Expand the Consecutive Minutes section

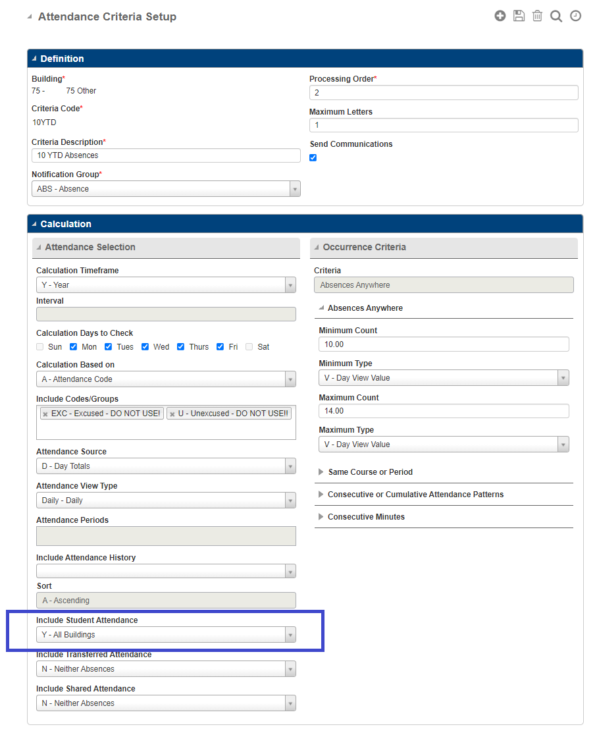[323, 516]
